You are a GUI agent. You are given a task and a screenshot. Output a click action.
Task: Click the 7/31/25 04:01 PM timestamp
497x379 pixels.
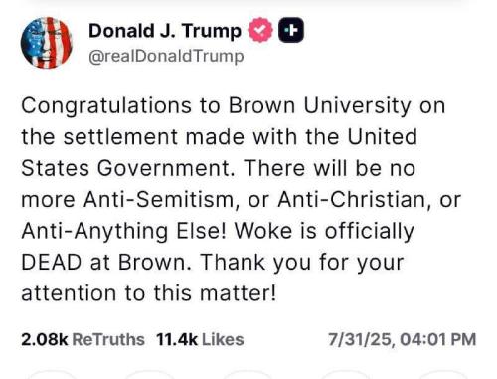(403, 340)
